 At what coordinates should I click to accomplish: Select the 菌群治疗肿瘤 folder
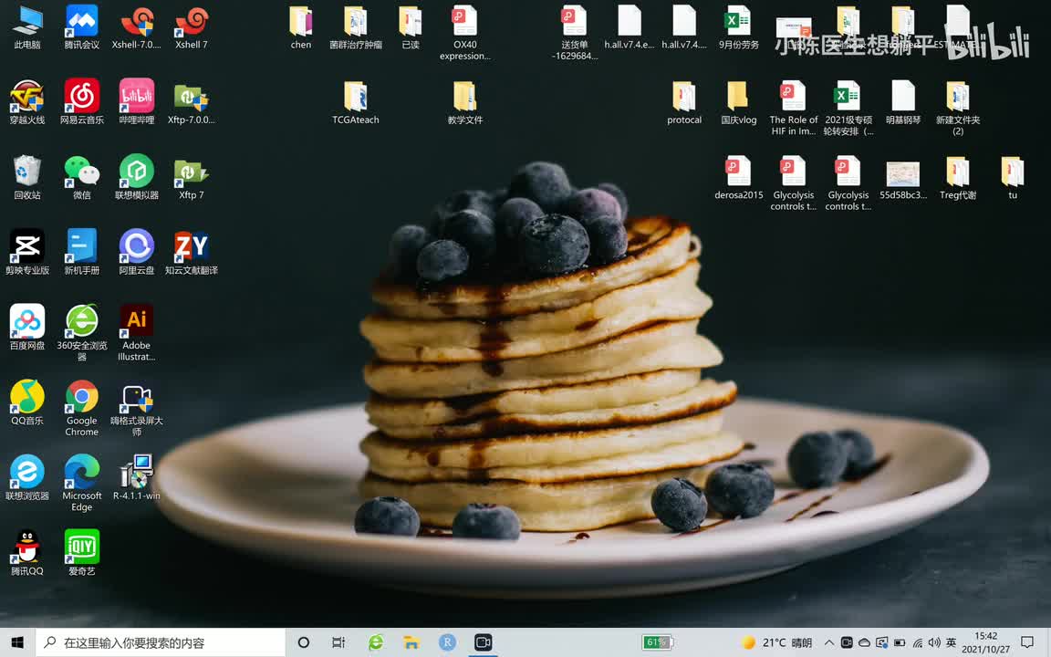point(356,27)
